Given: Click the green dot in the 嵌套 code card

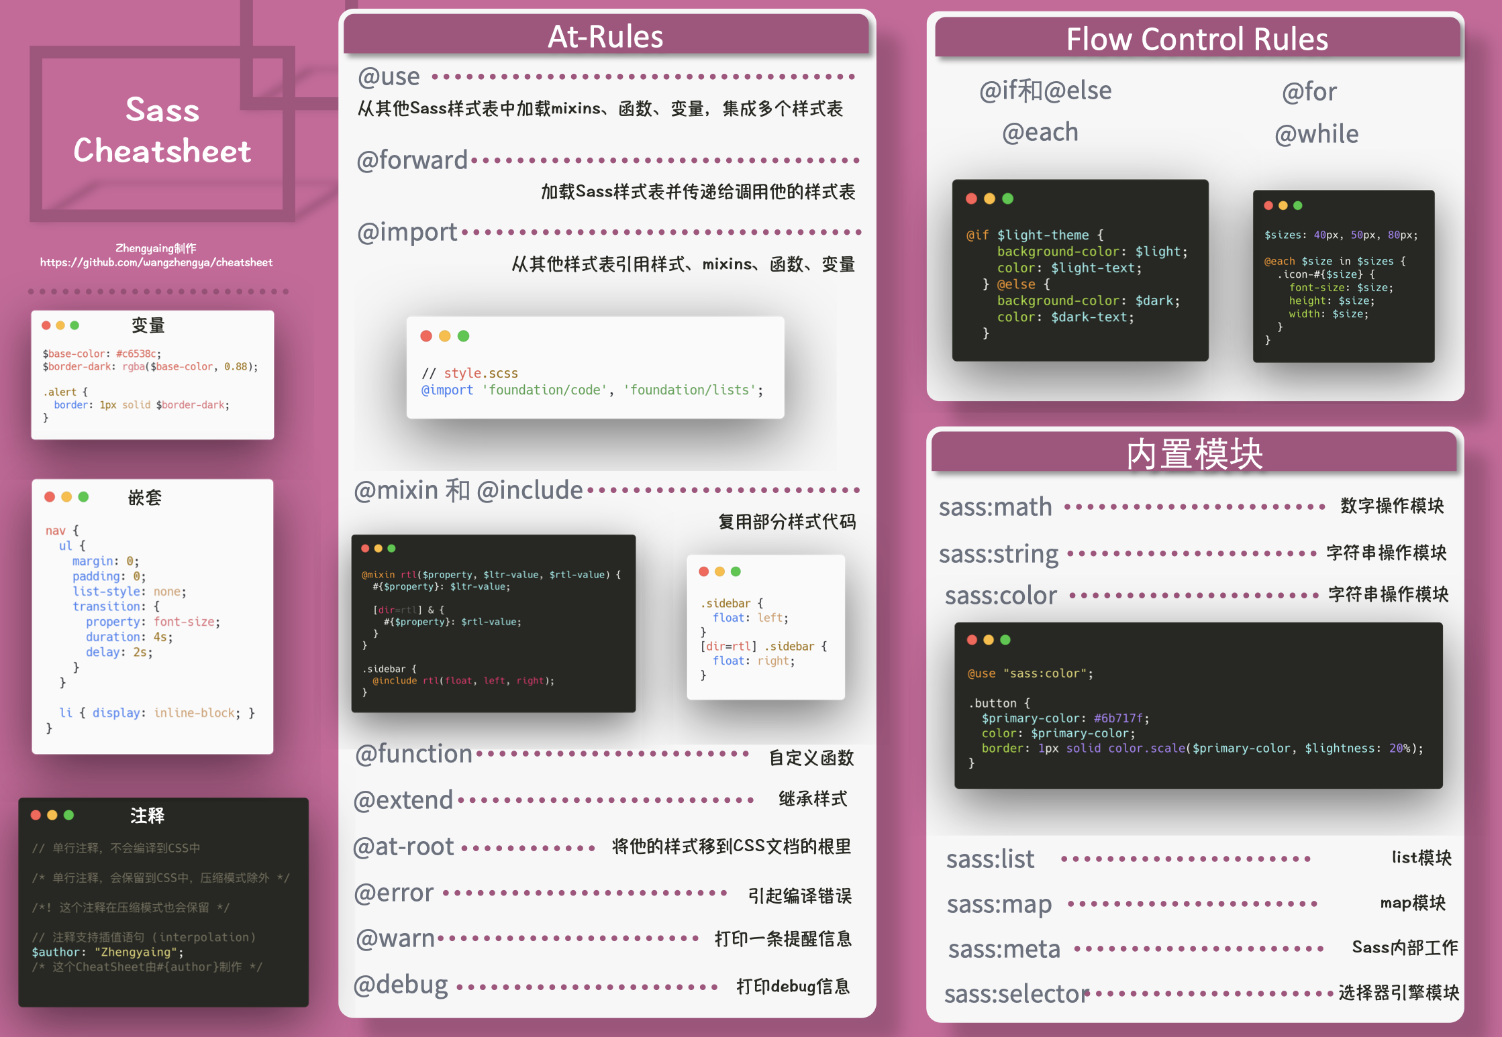Looking at the screenshot, I should pos(83,497).
